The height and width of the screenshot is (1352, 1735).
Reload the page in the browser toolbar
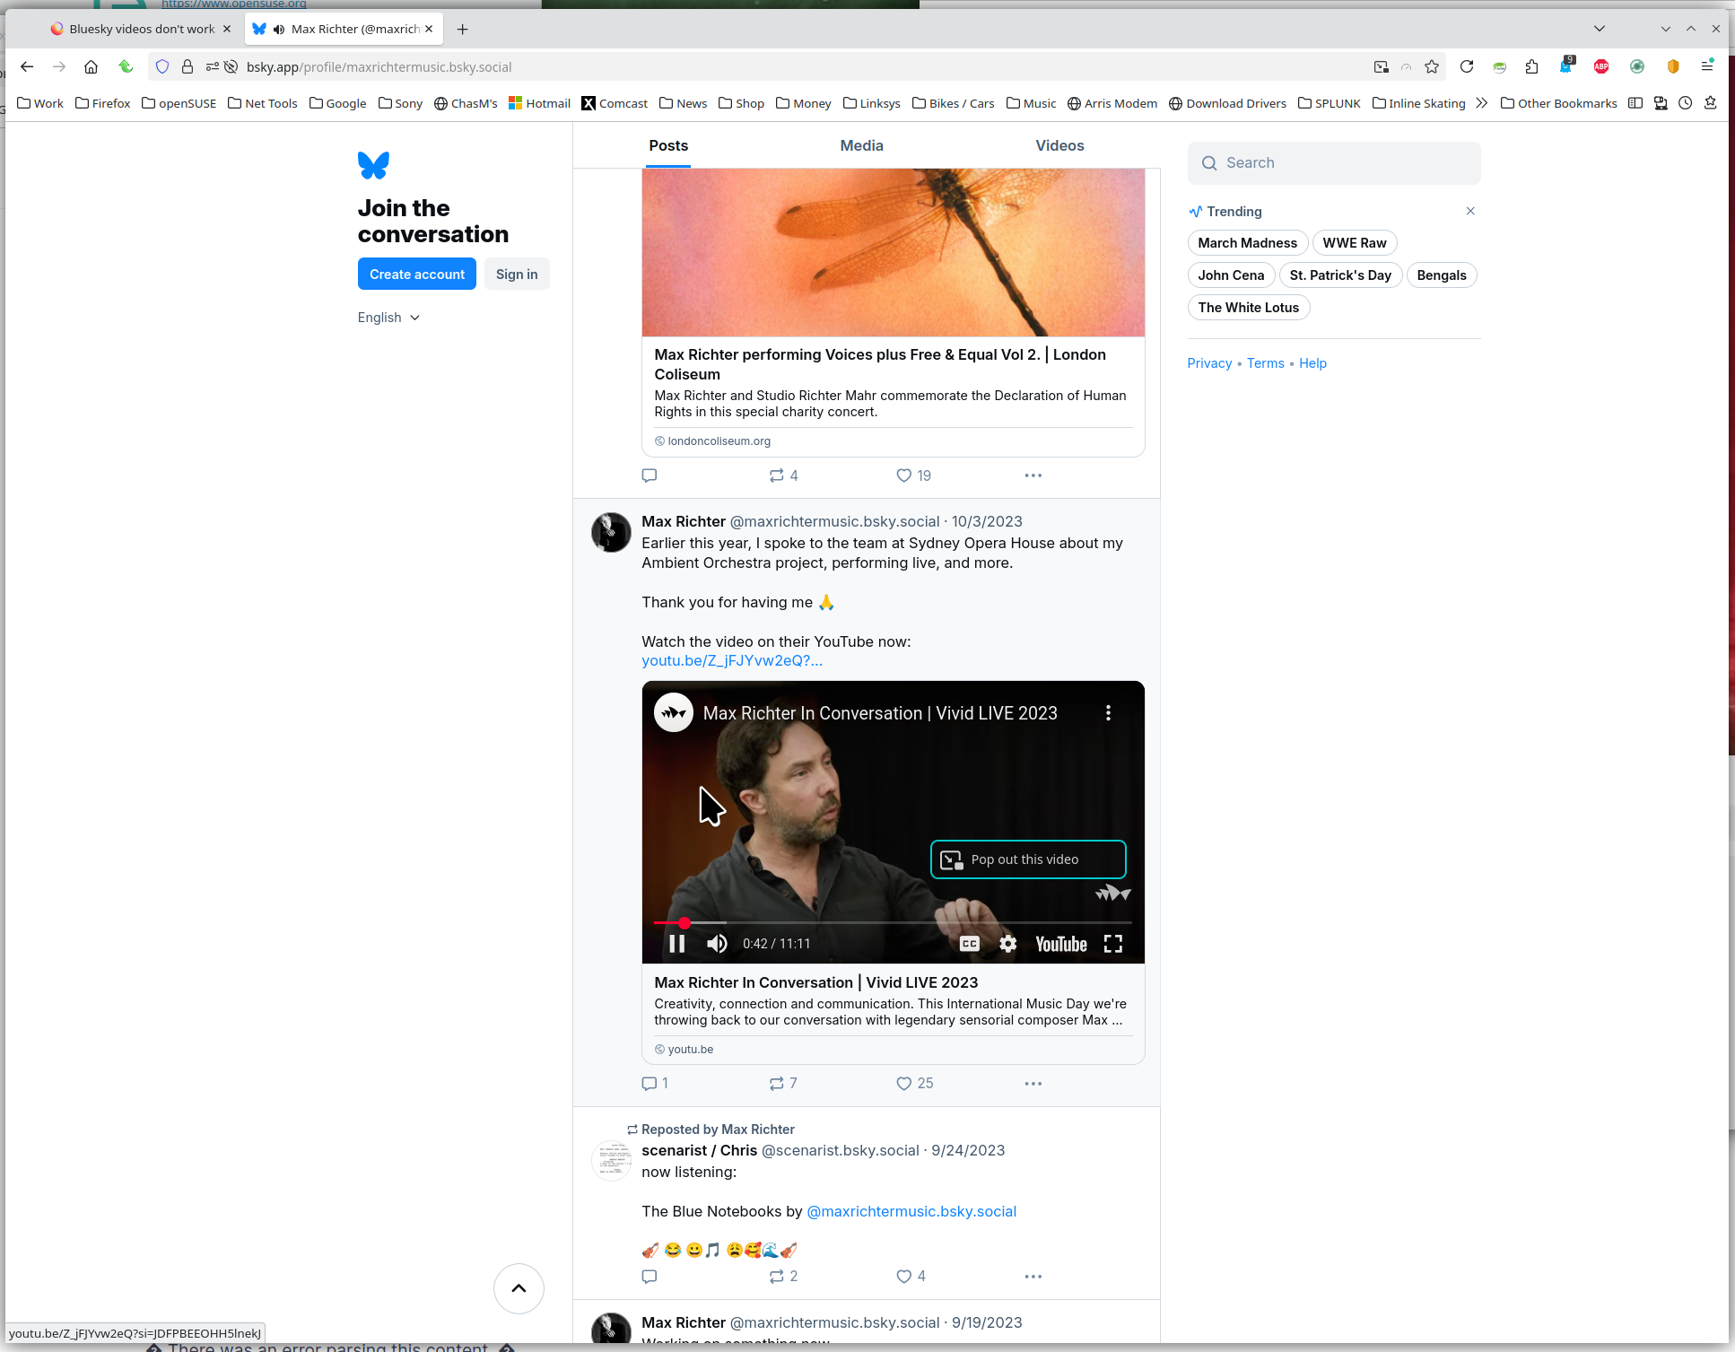coord(1467,66)
